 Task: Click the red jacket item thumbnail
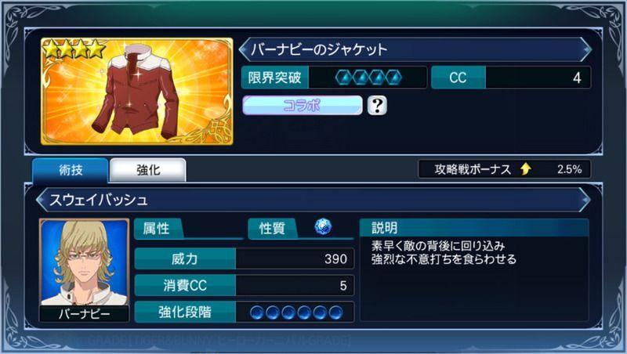click(136, 91)
